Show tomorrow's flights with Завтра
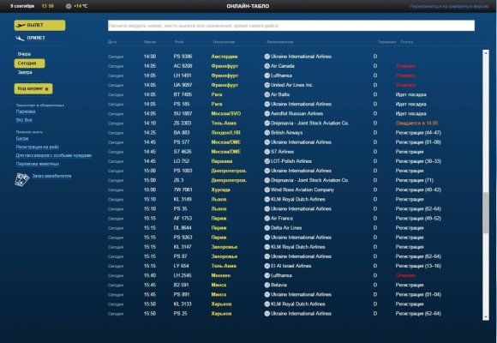 25,72
